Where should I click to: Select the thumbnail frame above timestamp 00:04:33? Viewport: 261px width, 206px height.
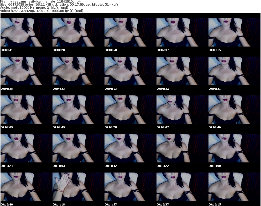pyautogui.click(x=79, y=71)
